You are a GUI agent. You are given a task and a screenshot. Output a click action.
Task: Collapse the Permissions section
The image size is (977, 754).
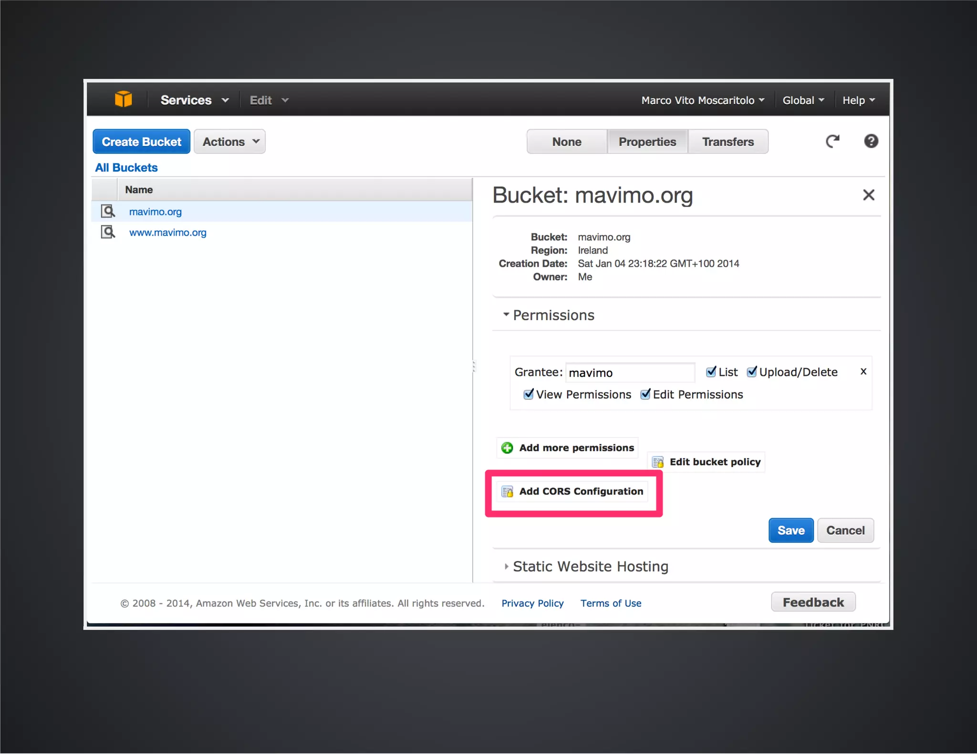(x=552, y=315)
